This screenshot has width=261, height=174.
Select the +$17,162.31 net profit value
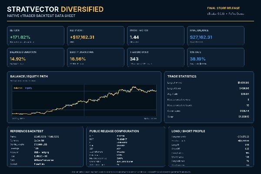82,37
